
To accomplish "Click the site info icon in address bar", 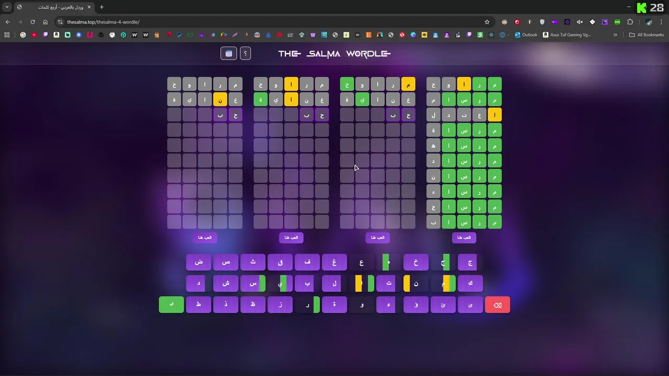I will [x=60, y=22].
